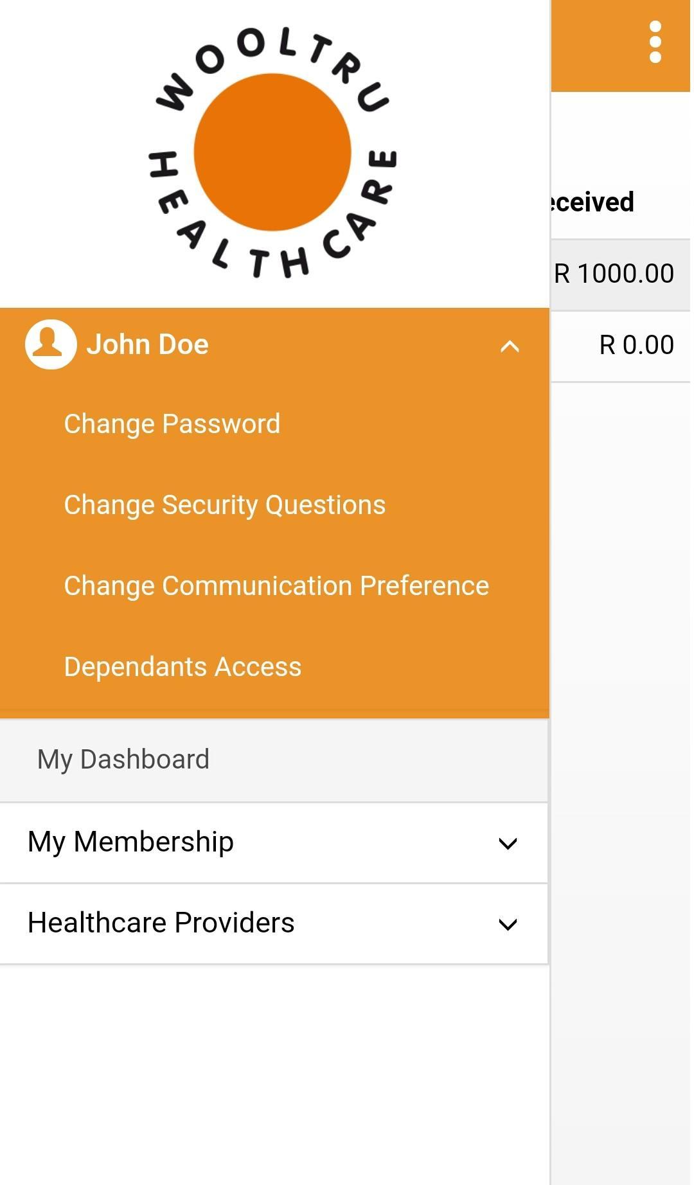Tap the orange circle in the logo
Screen dimensions: 694x1185
272,152
